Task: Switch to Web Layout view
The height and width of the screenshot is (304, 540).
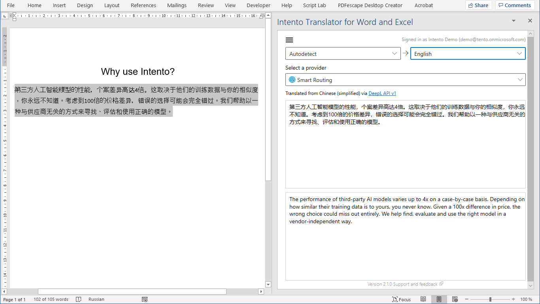Action: pyautogui.click(x=455, y=299)
